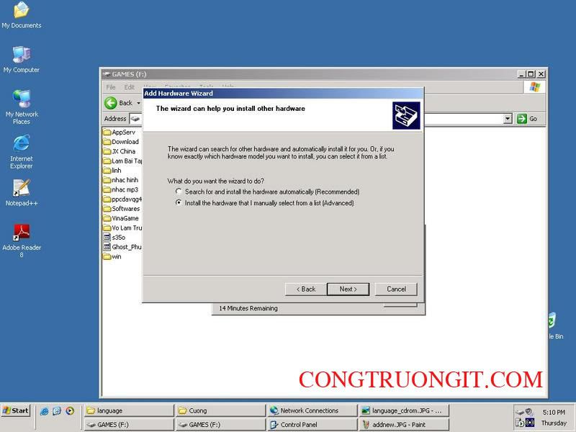Select nhac mp3 folder
Viewport: 576px width, 432px height.
point(121,189)
